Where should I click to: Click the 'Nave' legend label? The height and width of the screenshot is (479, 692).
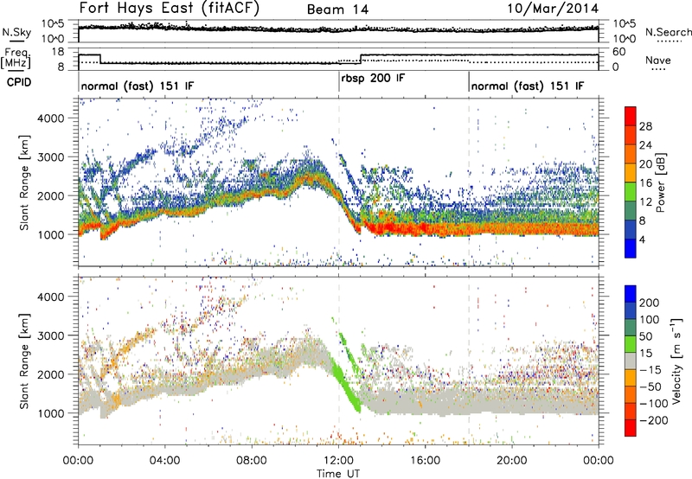[658, 60]
